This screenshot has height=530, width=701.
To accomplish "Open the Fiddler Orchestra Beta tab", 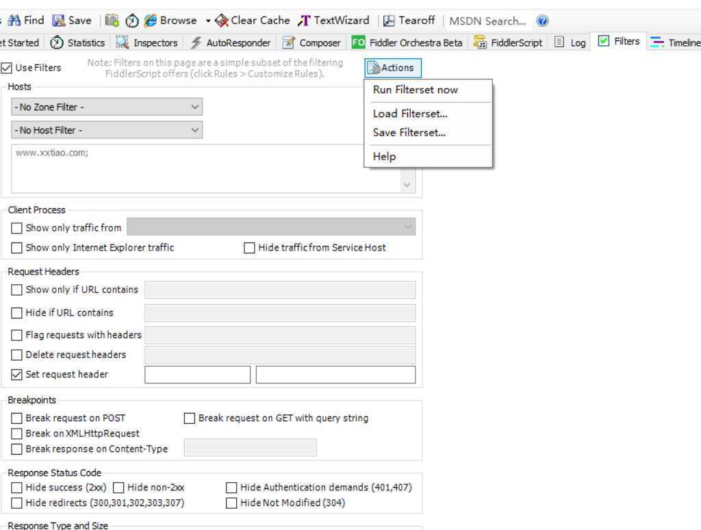I will (407, 42).
